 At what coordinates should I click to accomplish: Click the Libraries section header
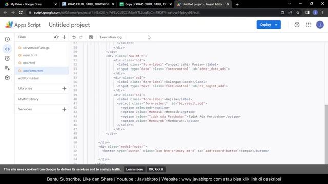tap(25, 88)
